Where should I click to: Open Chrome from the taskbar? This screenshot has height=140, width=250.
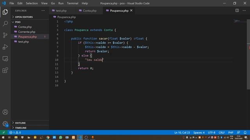tap(48, 137)
